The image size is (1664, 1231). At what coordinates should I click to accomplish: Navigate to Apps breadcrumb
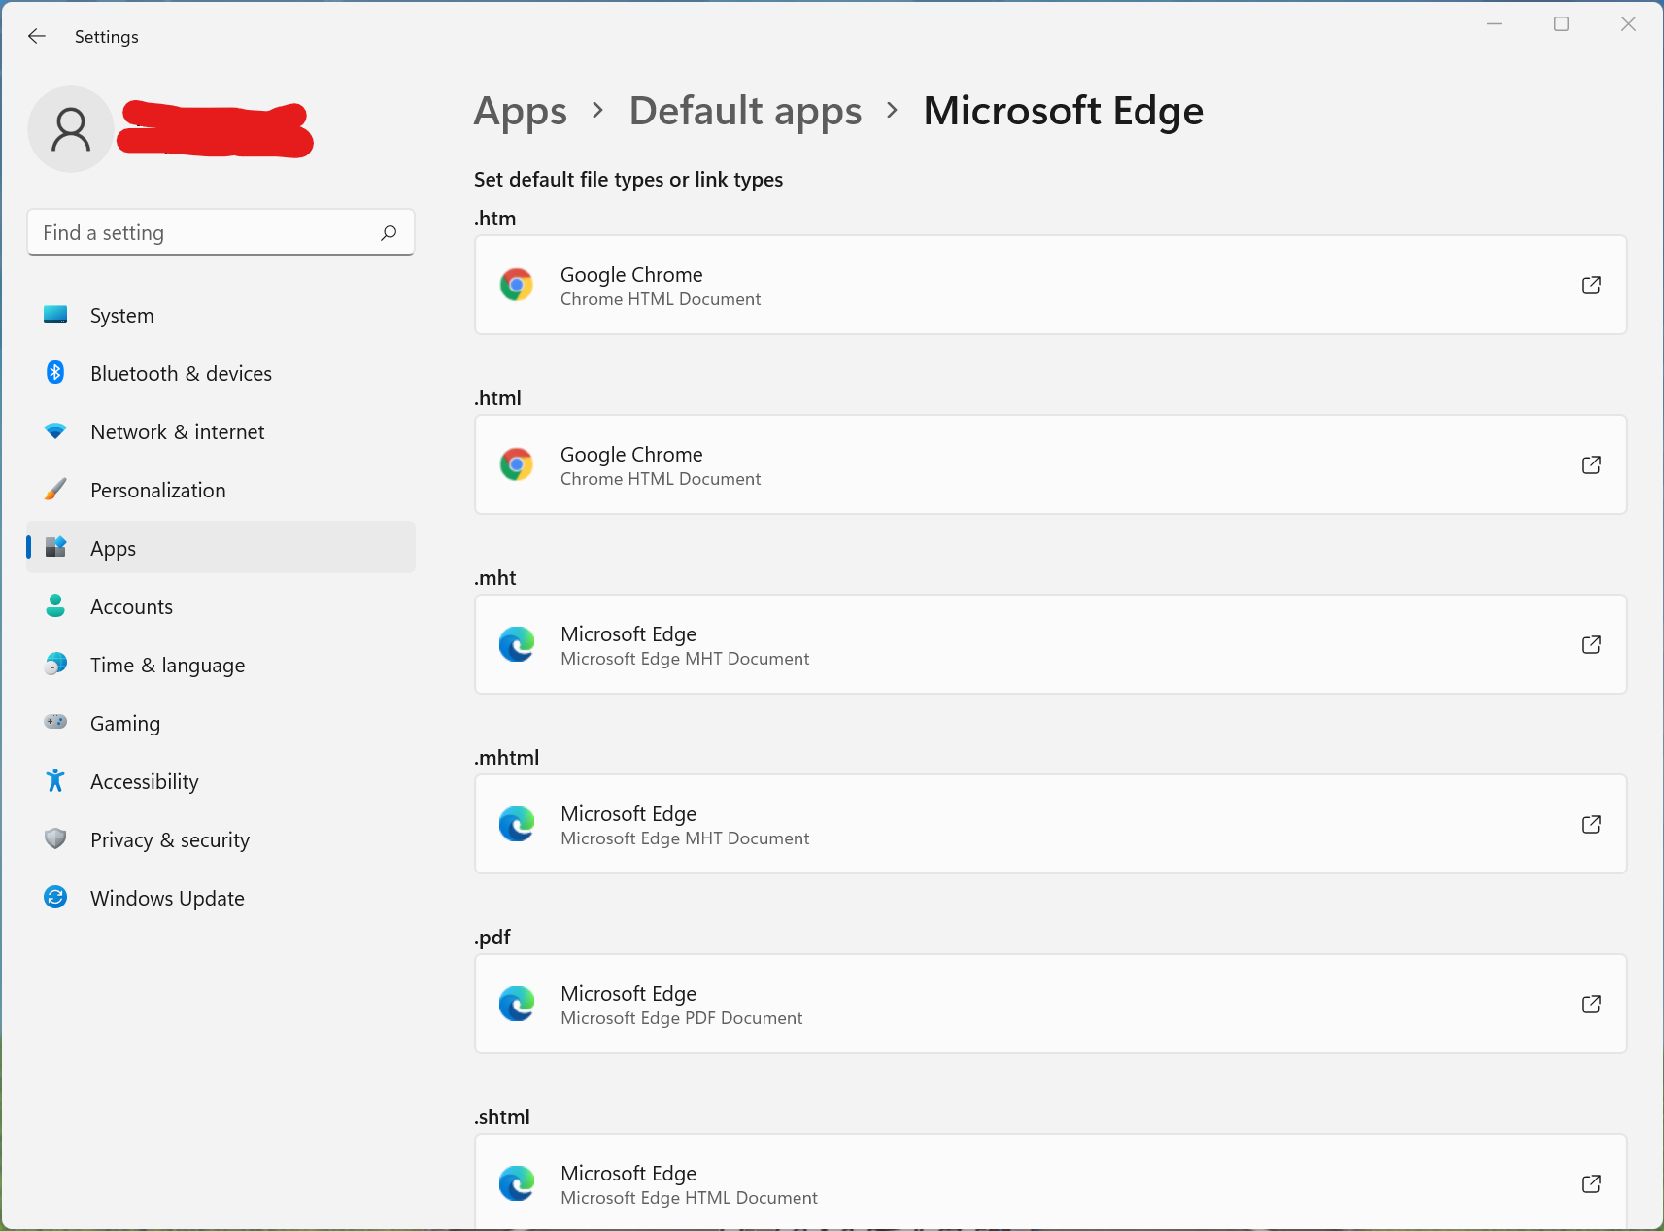tap(521, 112)
